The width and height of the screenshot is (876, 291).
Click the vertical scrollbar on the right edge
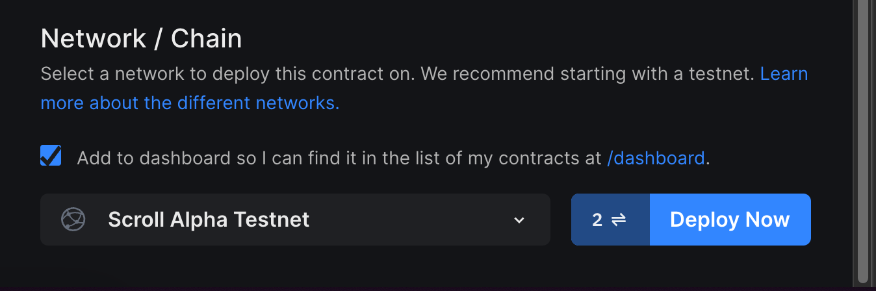(863, 142)
